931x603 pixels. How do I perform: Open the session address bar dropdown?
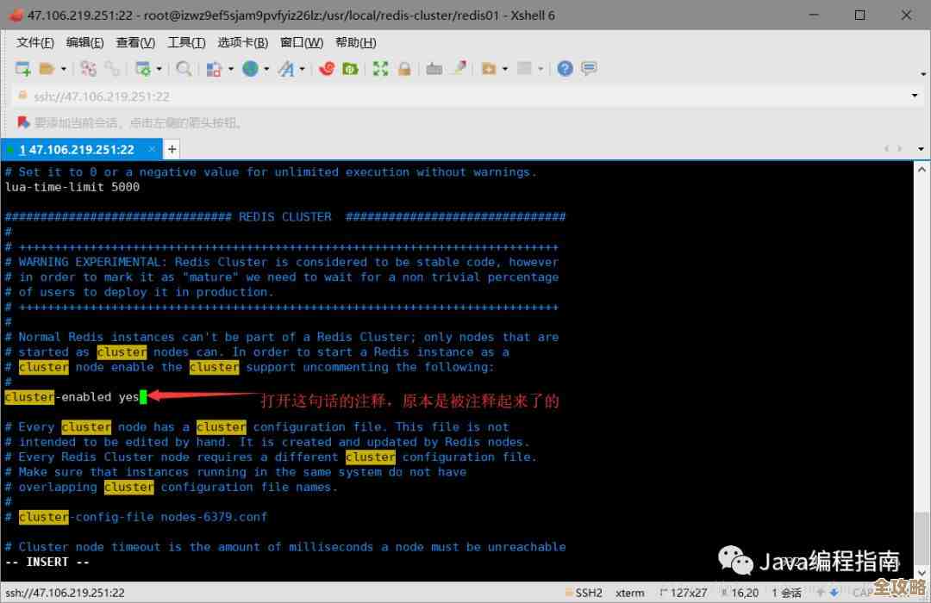[916, 96]
